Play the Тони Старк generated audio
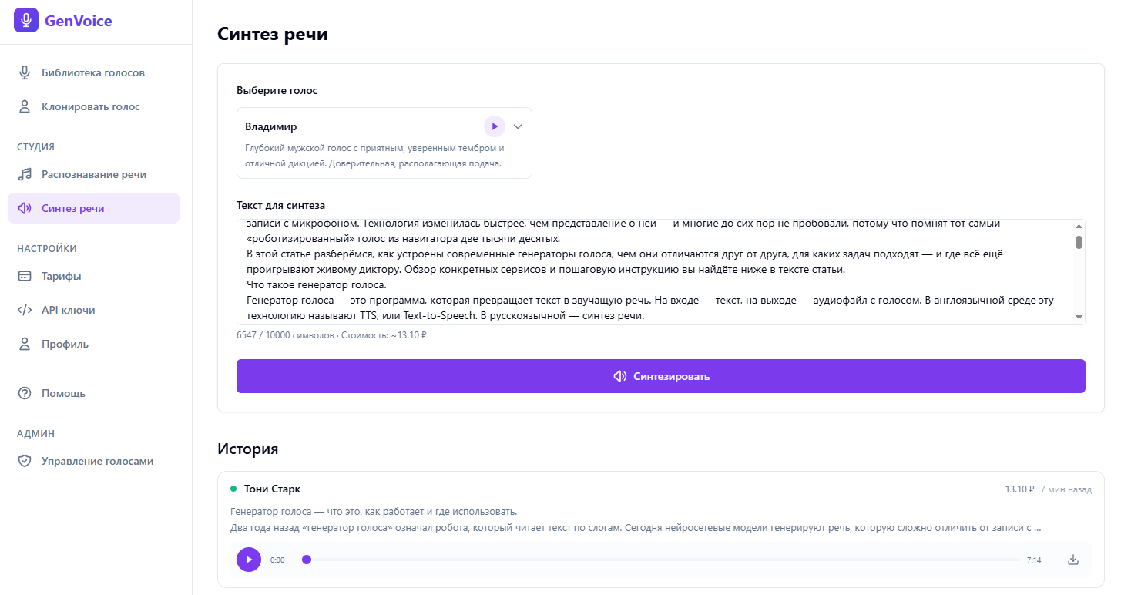The image size is (1121, 595). (248, 560)
